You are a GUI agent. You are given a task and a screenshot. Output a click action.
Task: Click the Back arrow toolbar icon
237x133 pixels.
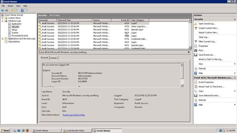pyautogui.click(x=3, y=10)
